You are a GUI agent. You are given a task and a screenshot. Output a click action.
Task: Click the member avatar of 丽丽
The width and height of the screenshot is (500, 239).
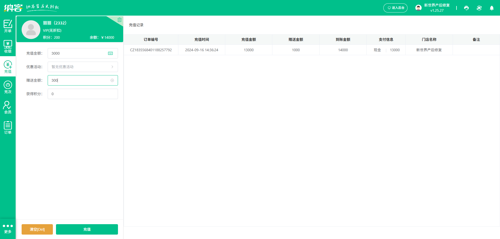(31, 30)
